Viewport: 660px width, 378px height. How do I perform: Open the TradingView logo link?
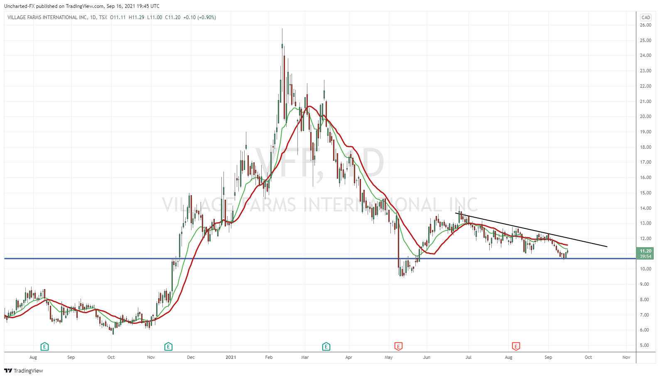tap(24, 371)
